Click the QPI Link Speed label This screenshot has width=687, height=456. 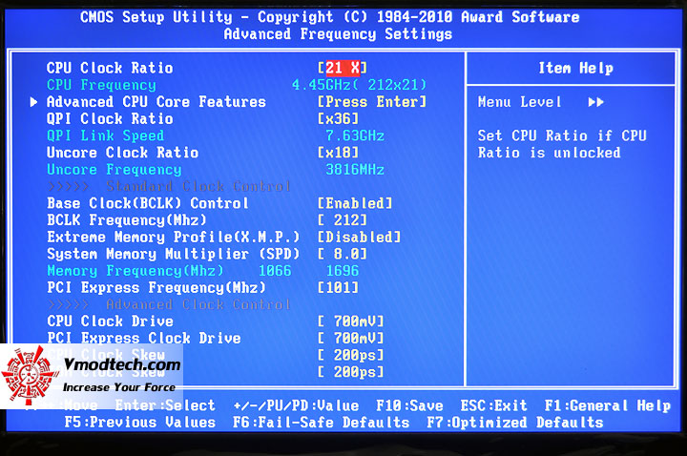[x=106, y=135]
